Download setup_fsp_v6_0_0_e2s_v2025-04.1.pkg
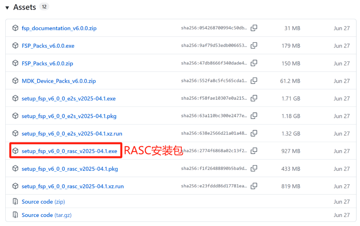Viewport: 360px width, 226px height. 69,116
